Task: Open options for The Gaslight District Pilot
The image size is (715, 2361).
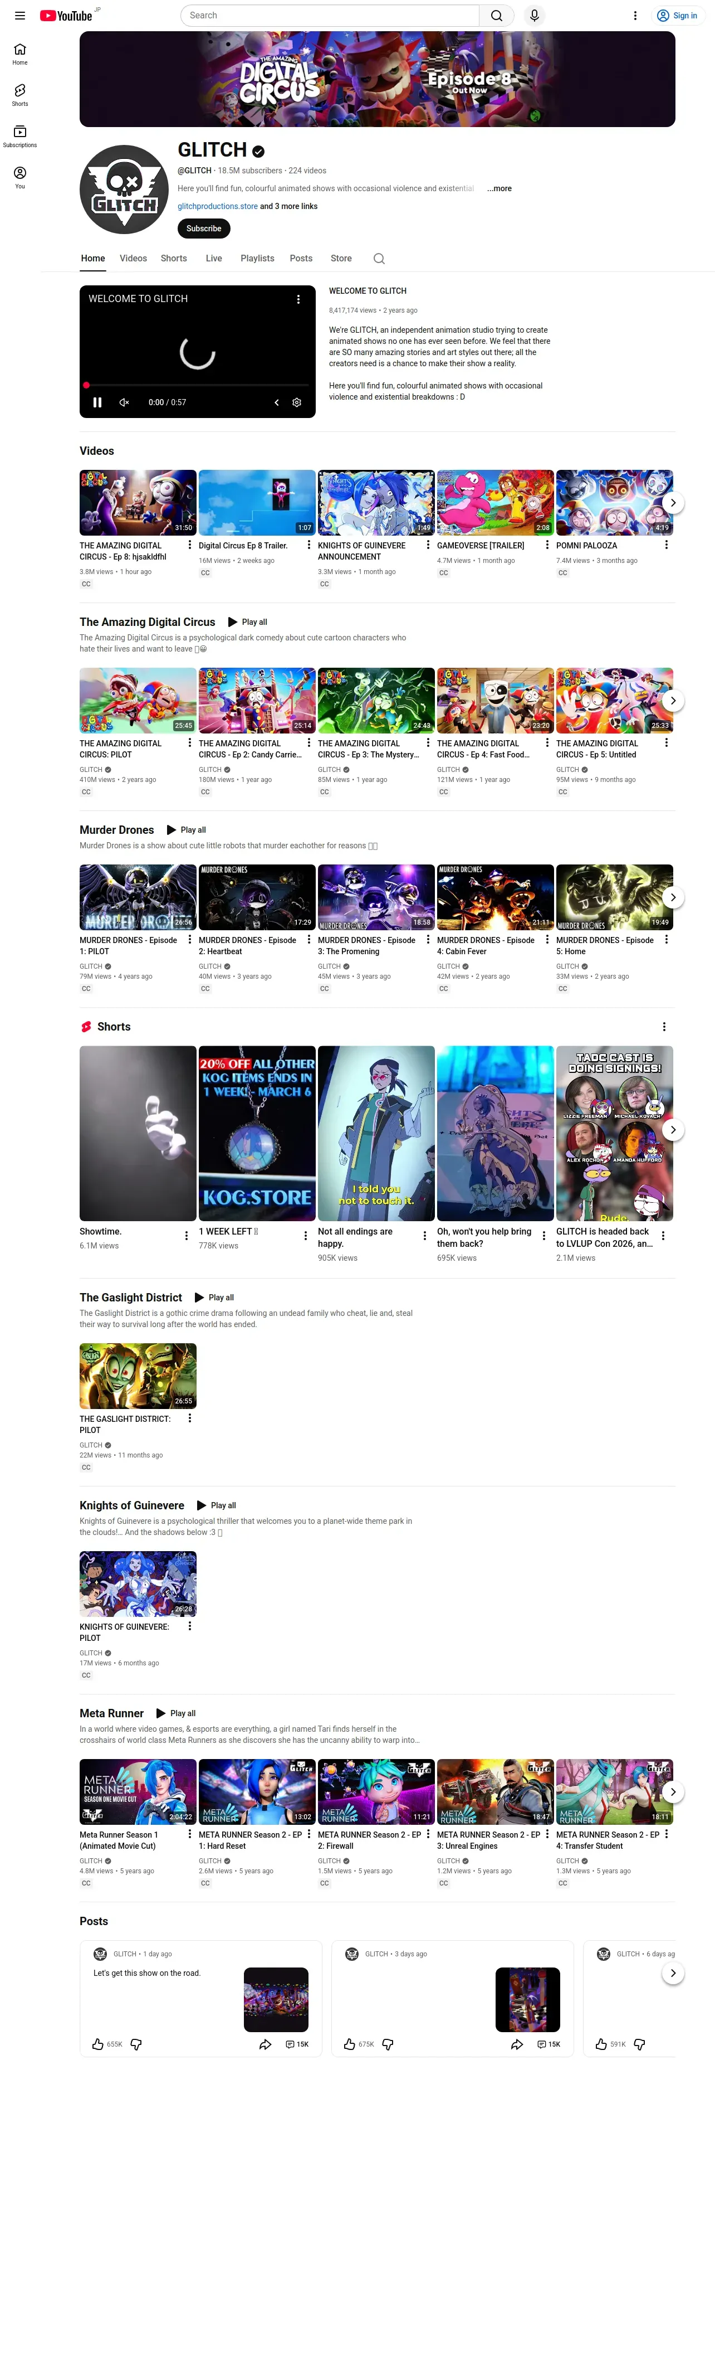Action: (189, 1418)
